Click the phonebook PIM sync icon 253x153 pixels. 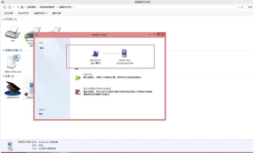(x=78, y=92)
